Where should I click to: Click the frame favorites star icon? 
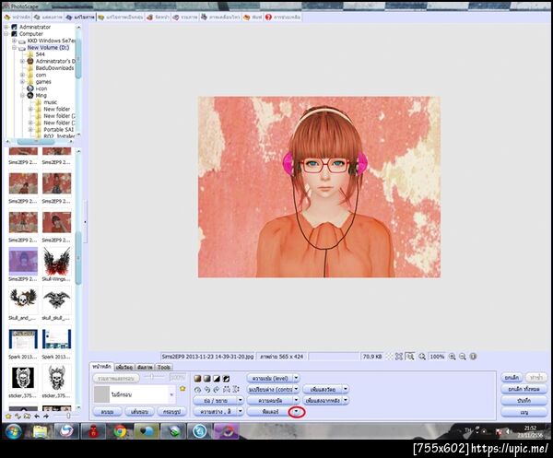182,389
